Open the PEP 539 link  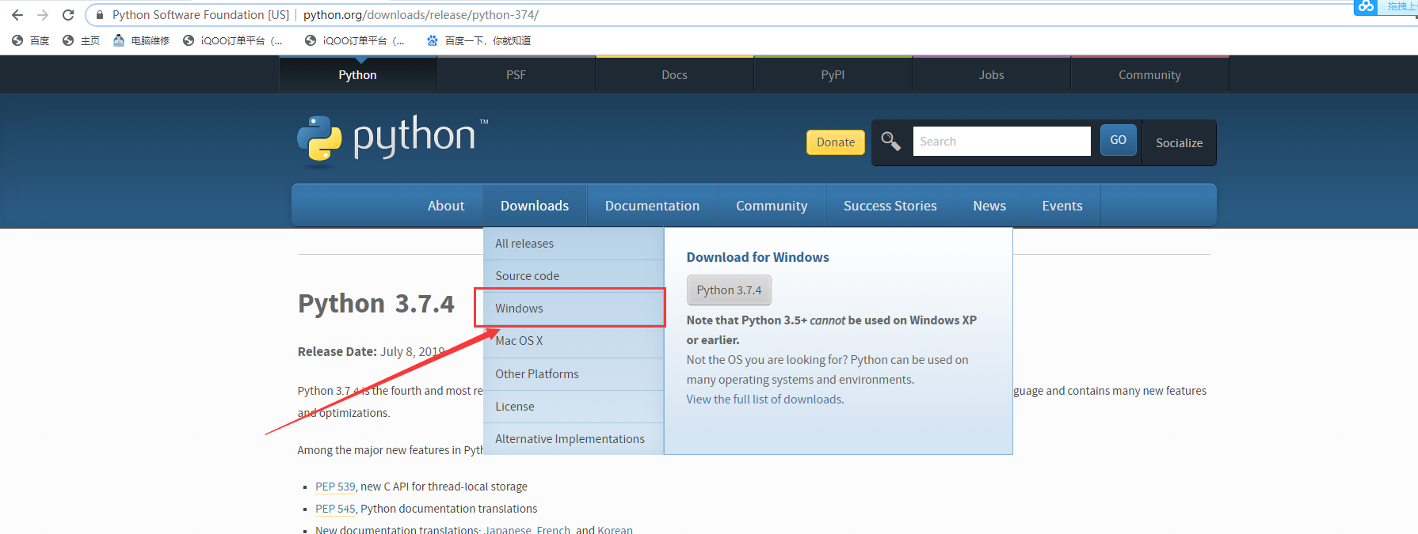tap(335, 487)
